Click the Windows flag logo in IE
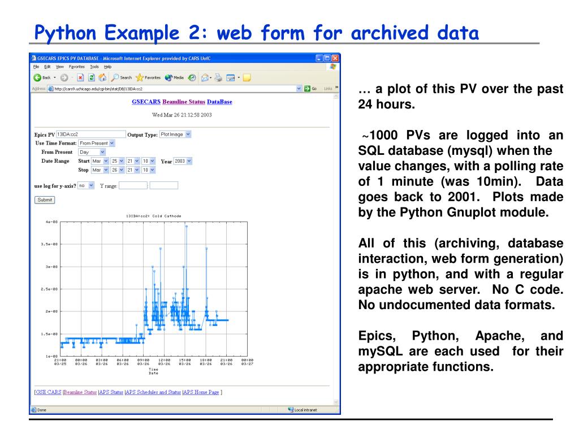The width and height of the screenshot is (579, 434). (332, 67)
